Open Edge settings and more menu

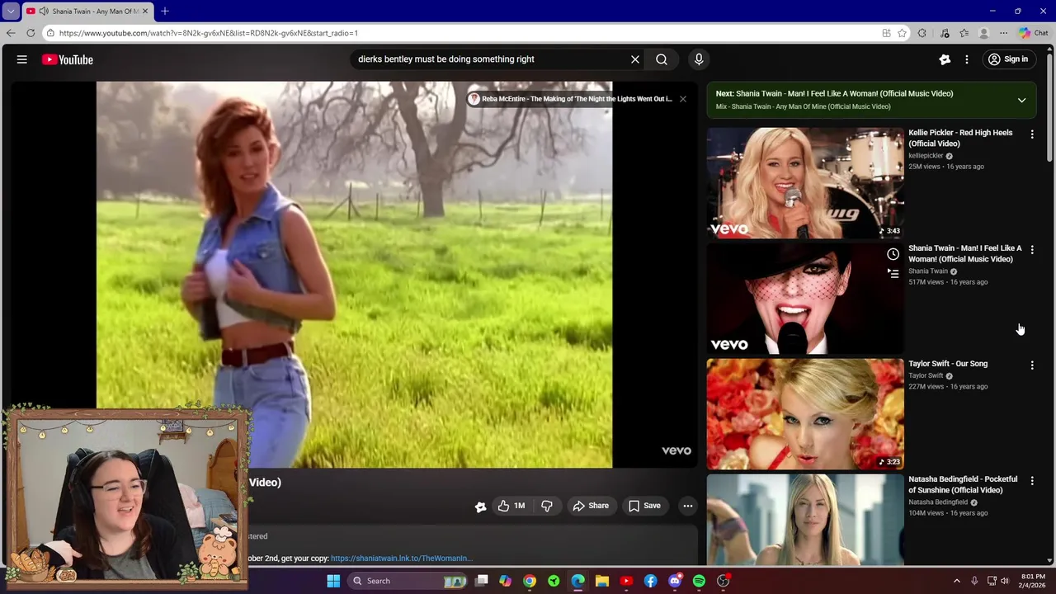pos(1003,33)
